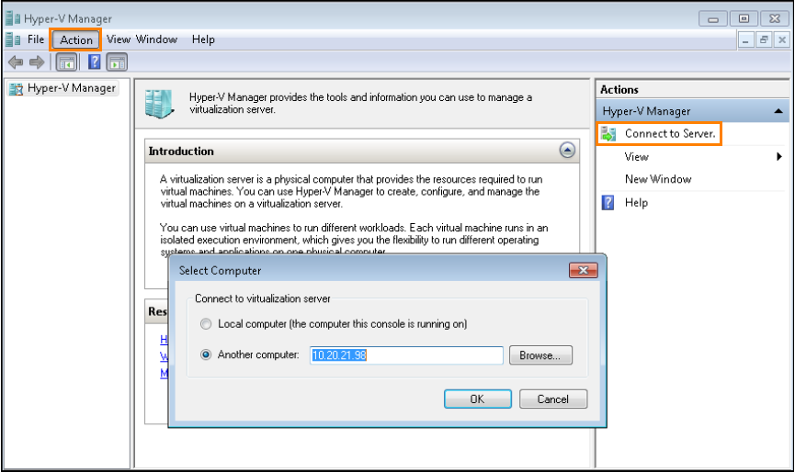Collapse the Hyper-V Manager actions group arrow
Image resolution: width=795 pixels, height=472 pixels.
pyautogui.click(x=778, y=111)
